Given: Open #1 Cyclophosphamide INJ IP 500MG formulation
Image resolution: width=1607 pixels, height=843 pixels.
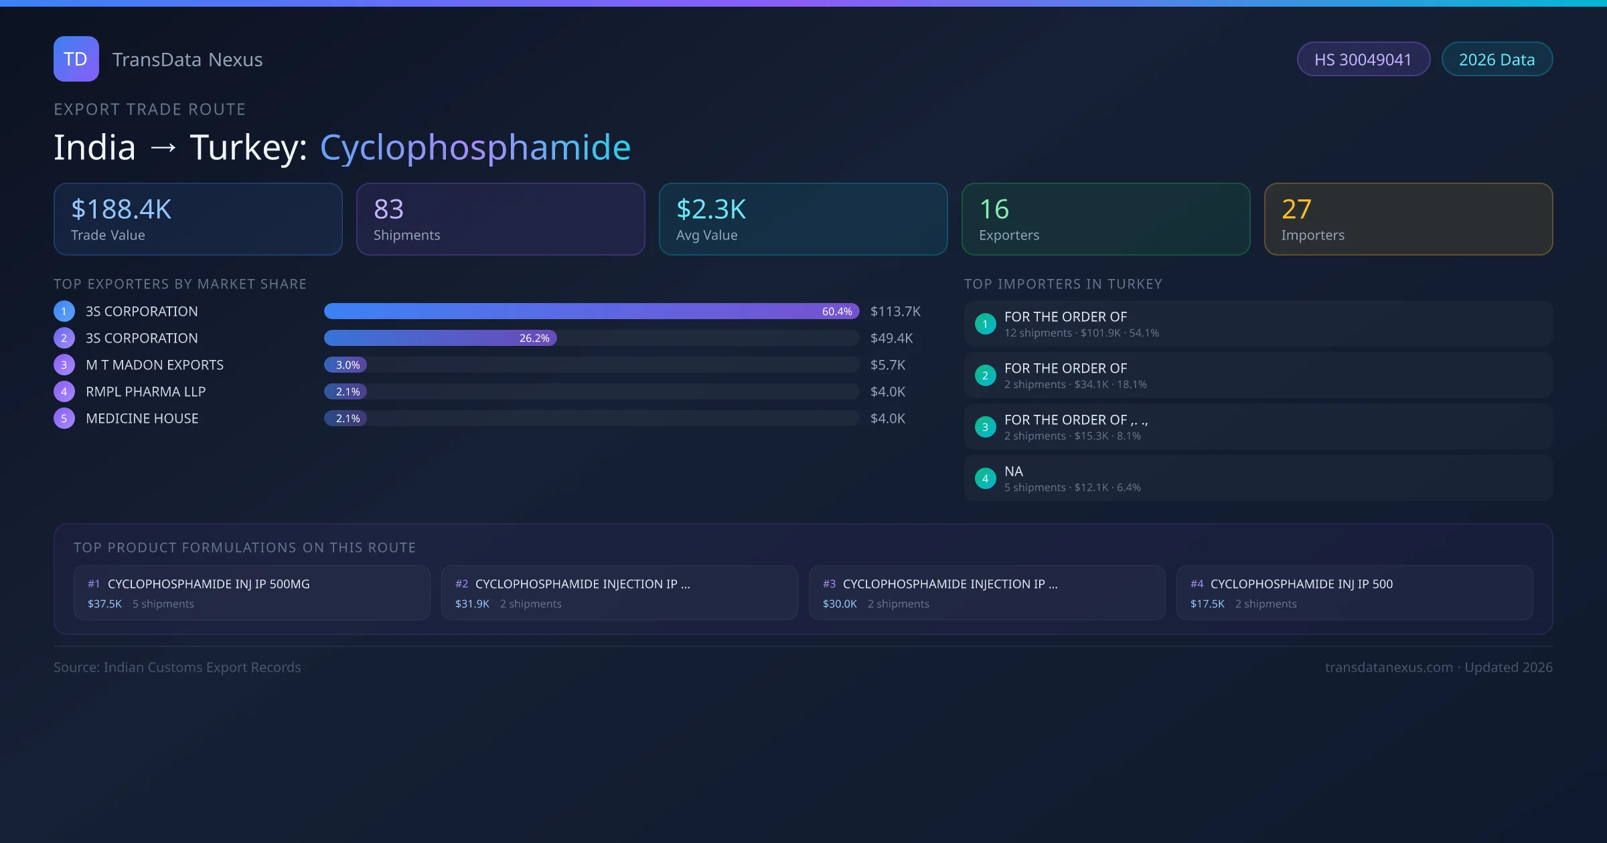Looking at the screenshot, I should 252,593.
